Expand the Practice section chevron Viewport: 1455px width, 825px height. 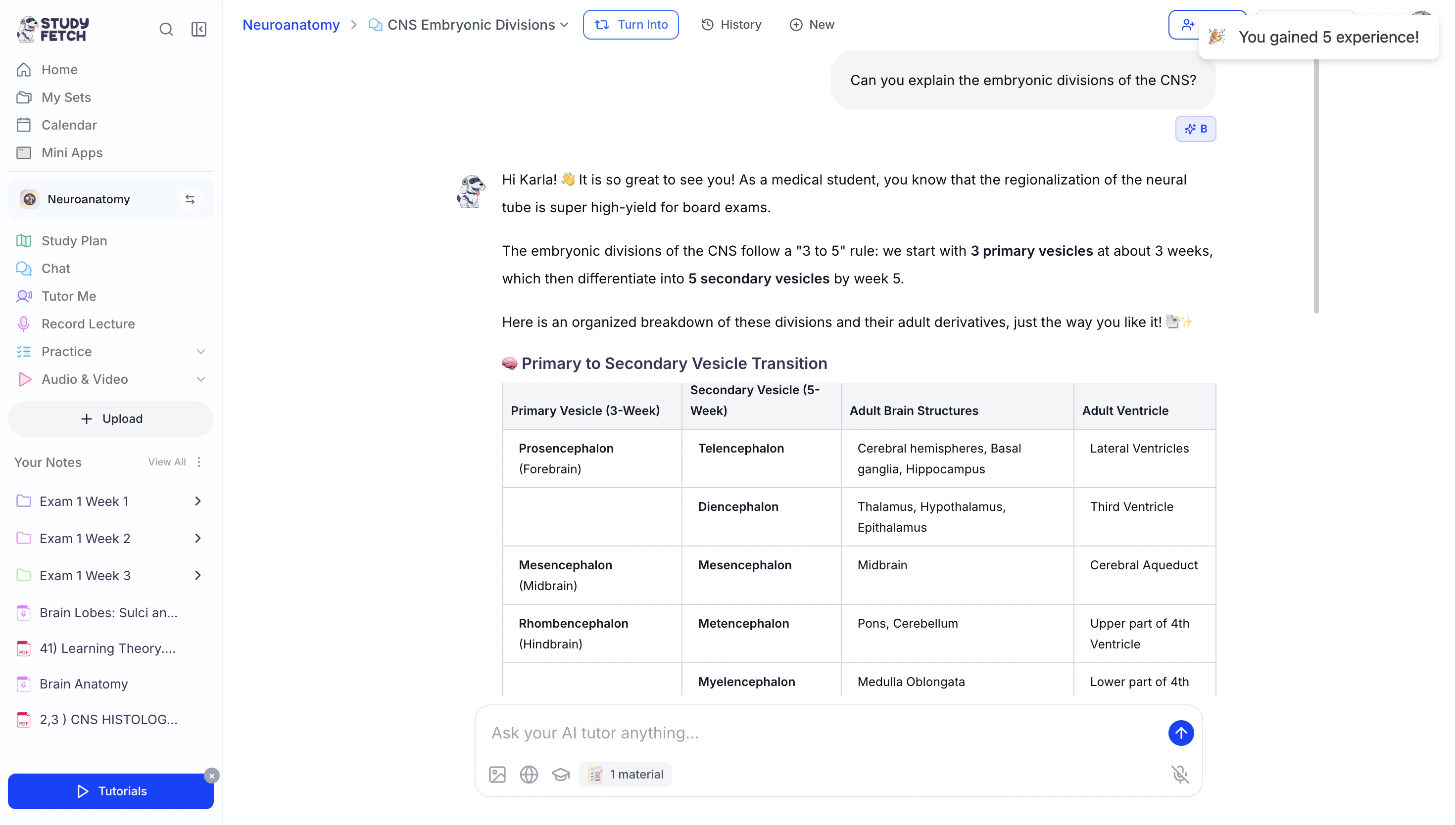pyautogui.click(x=200, y=351)
